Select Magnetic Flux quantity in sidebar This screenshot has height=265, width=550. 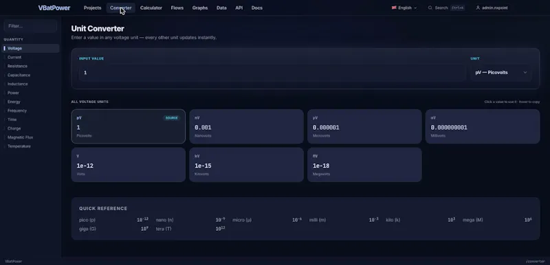(x=31, y=137)
